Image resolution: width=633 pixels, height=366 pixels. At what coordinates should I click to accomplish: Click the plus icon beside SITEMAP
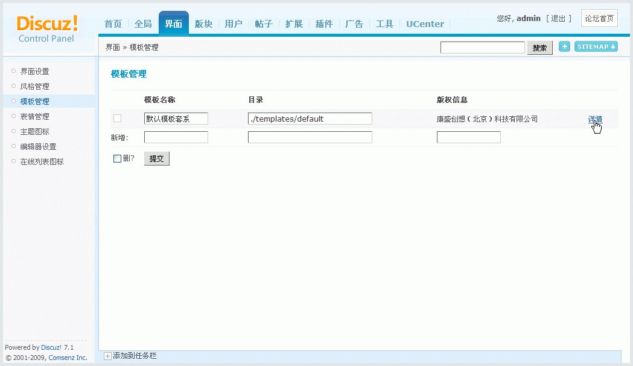coord(564,47)
